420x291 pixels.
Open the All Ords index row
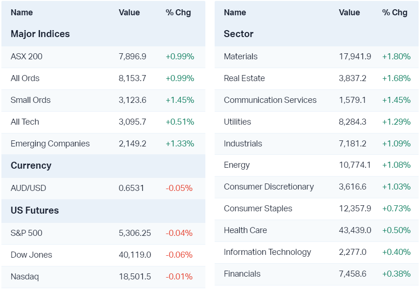[25, 78]
